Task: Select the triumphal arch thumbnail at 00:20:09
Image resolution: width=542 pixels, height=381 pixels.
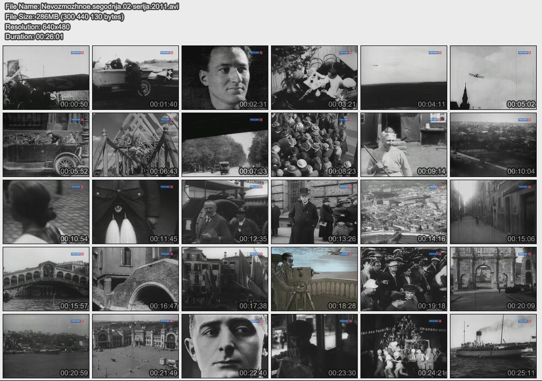Action: tap(493, 279)
